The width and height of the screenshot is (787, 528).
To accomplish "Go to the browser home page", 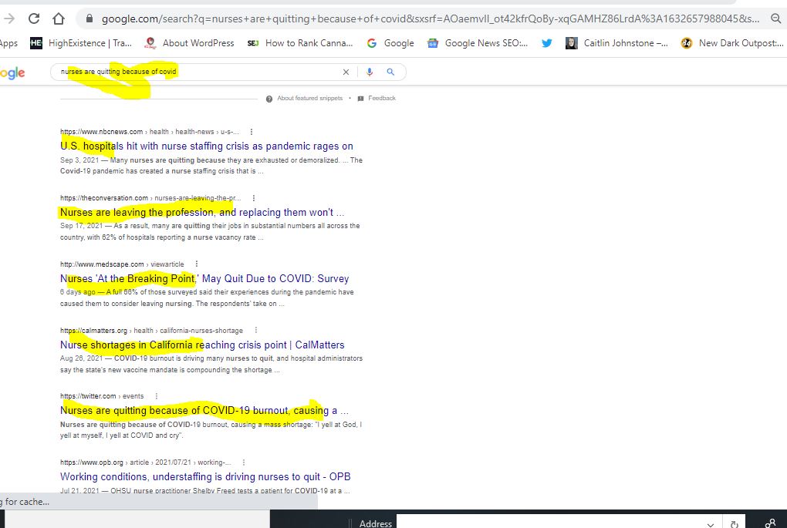I will click(x=59, y=18).
